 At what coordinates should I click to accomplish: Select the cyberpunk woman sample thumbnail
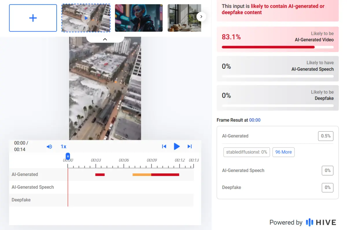tap(139, 18)
